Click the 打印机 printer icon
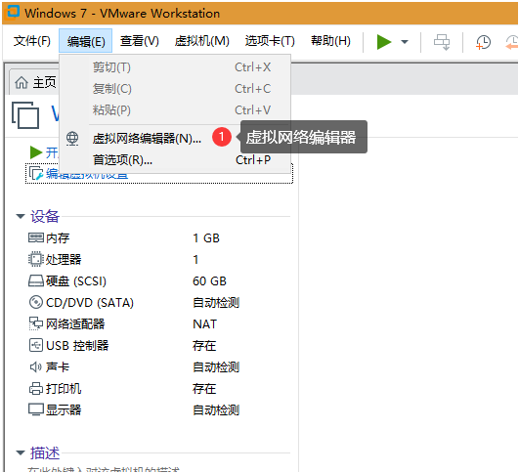 [36, 388]
